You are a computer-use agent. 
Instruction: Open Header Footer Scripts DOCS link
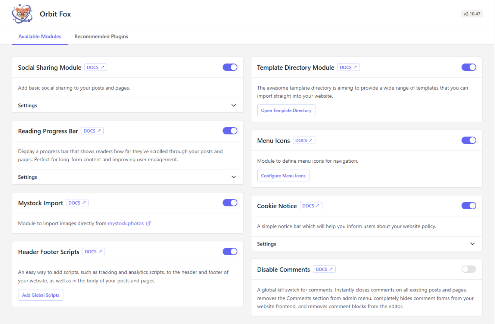coord(93,252)
